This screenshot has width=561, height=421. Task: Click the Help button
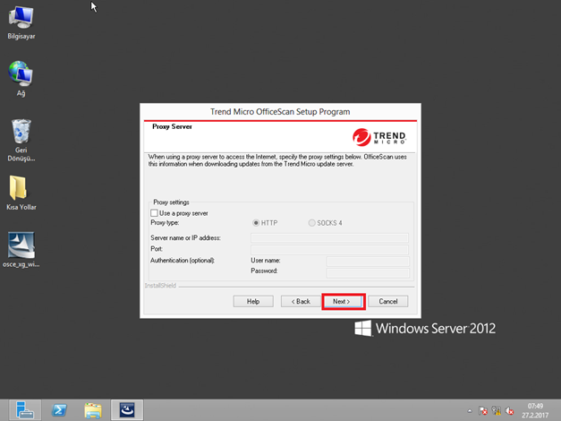253,301
